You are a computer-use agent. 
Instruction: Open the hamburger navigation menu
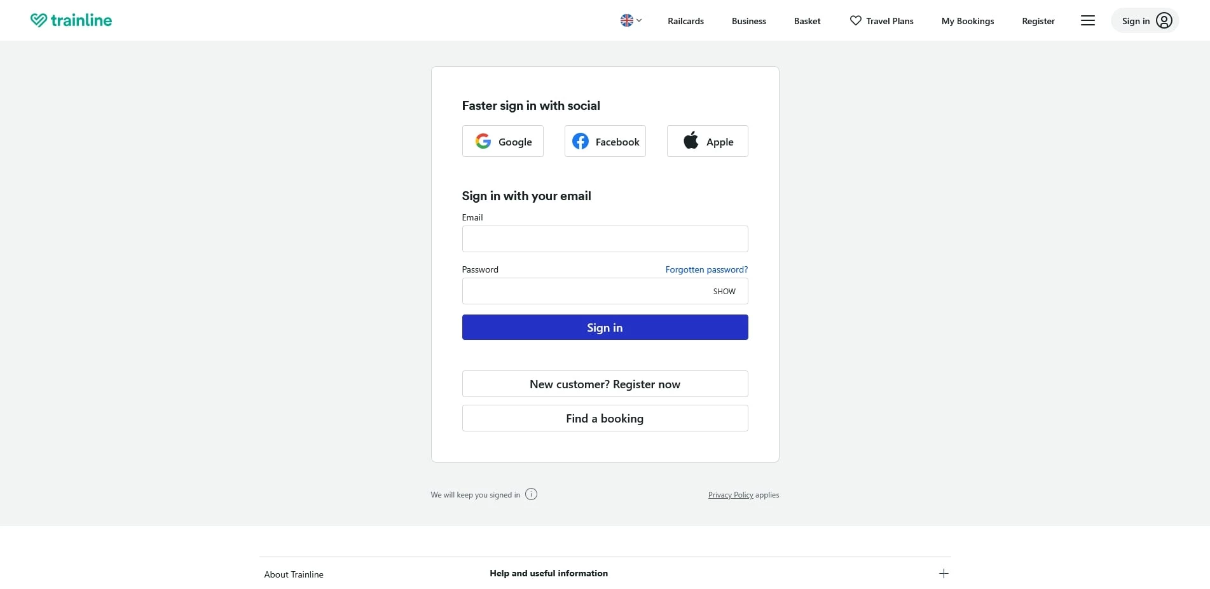pyautogui.click(x=1088, y=20)
